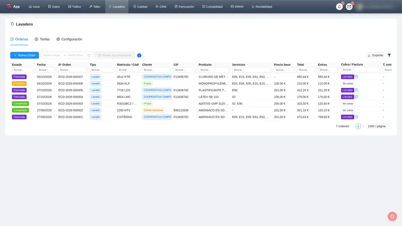Screen dimensions: 402x226
Task: Open the user avatar in top bar
Action: 360,7
